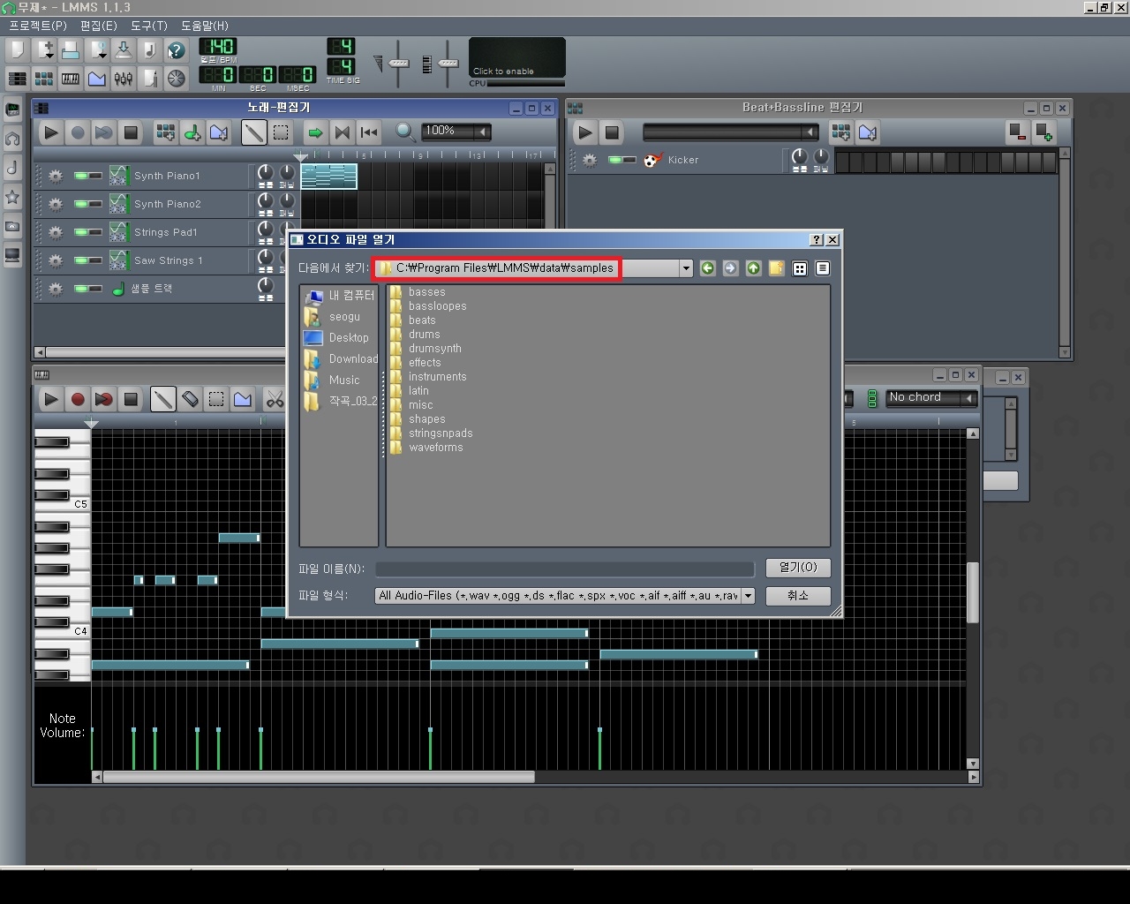Open the 프로젝트(P) menu
The image size is (1130, 904).
click(38, 26)
